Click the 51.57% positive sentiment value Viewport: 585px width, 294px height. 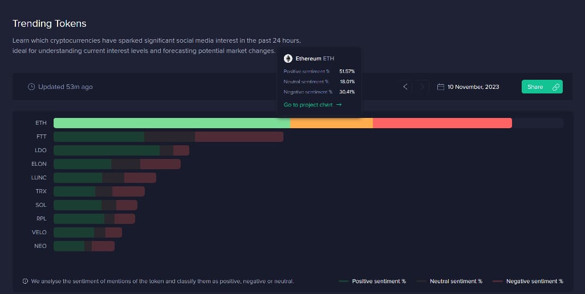pyautogui.click(x=347, y=71)
